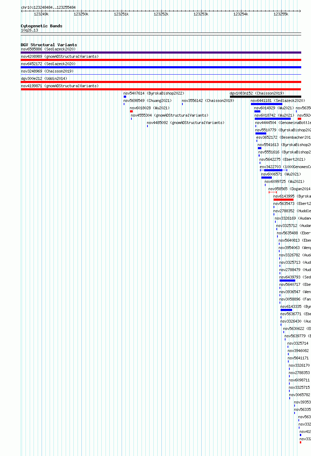Open nsv4199871 gnomADStructuralVariants entry

60,86
